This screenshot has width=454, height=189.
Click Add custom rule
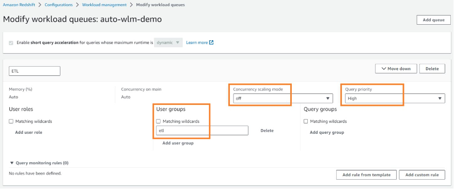(x=422, y=175)
